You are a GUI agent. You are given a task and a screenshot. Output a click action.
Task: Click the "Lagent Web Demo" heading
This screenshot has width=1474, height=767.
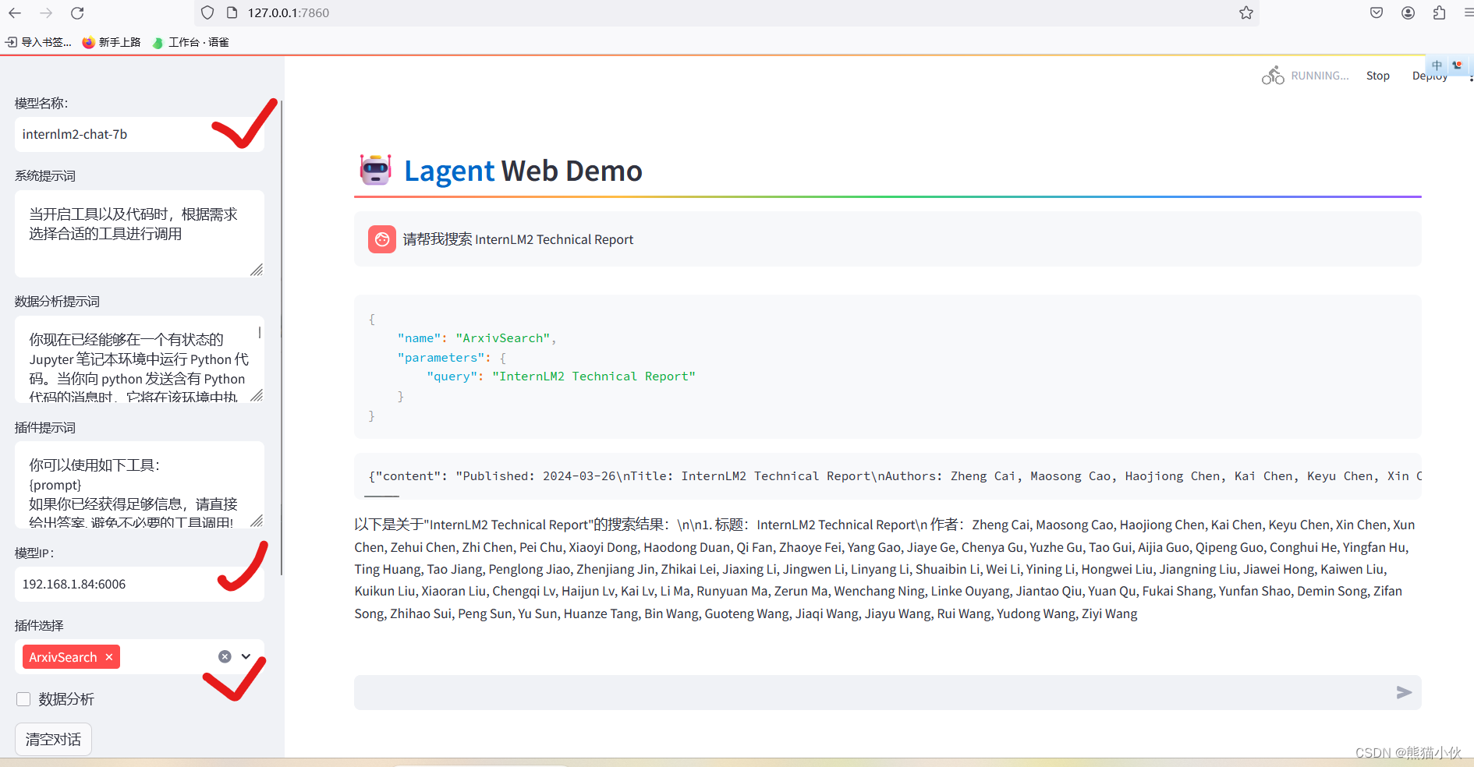pos(523,171)
